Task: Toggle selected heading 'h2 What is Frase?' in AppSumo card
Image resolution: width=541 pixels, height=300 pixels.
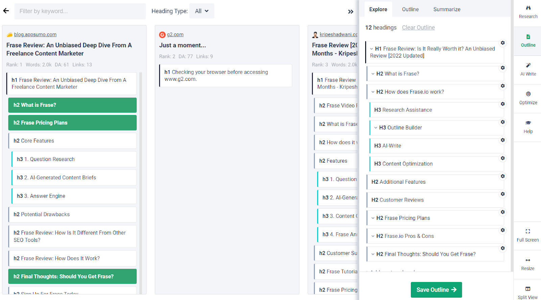Action: click(72, 105)
